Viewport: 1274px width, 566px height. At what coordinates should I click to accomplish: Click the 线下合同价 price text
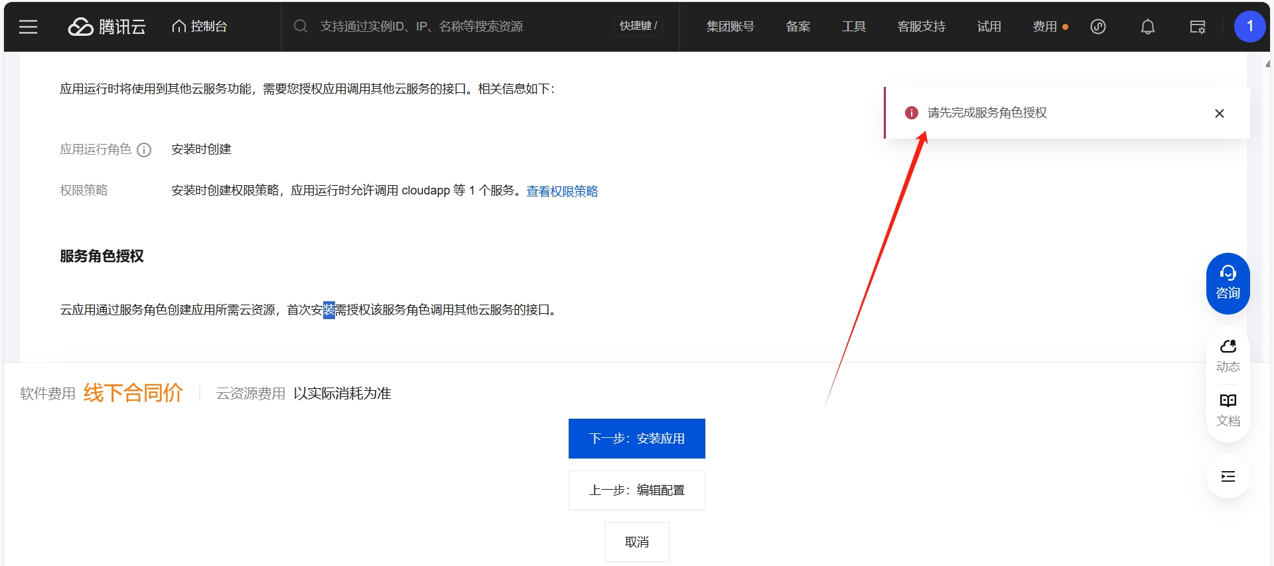pos(133,393)
